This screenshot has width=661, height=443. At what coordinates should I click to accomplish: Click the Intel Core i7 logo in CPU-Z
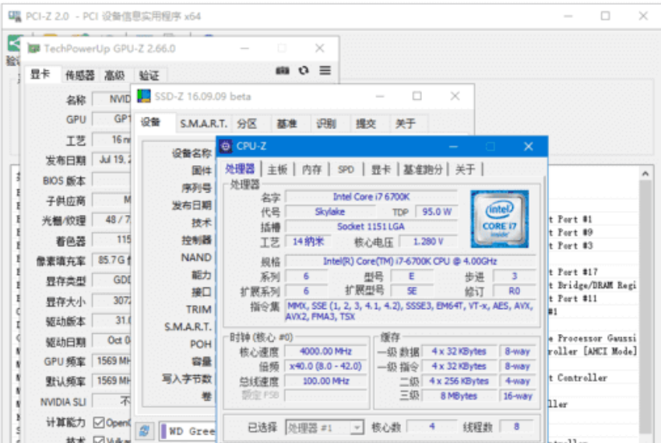tap(500, 219)
